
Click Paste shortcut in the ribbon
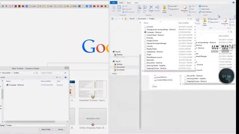(x=128, y=12)
